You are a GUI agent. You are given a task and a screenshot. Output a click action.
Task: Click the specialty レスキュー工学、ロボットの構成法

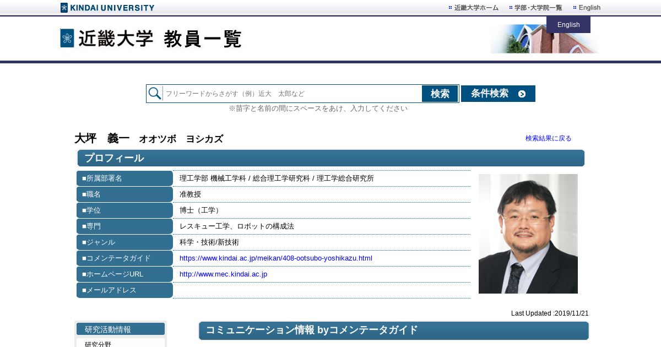click(237, 226)
